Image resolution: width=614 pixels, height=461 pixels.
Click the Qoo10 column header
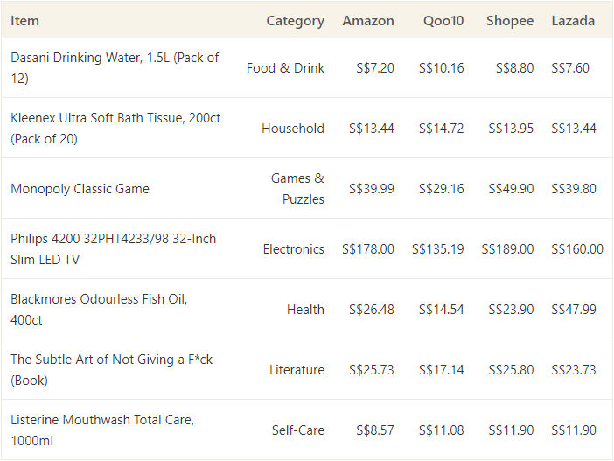441,21
